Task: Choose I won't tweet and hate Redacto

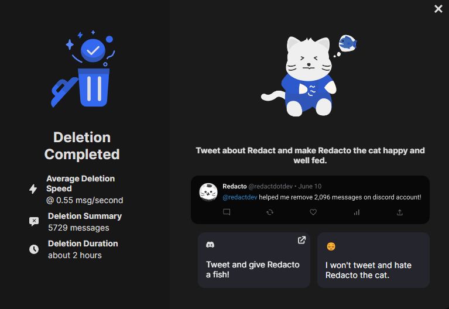Action: click(x=373, y=260)
